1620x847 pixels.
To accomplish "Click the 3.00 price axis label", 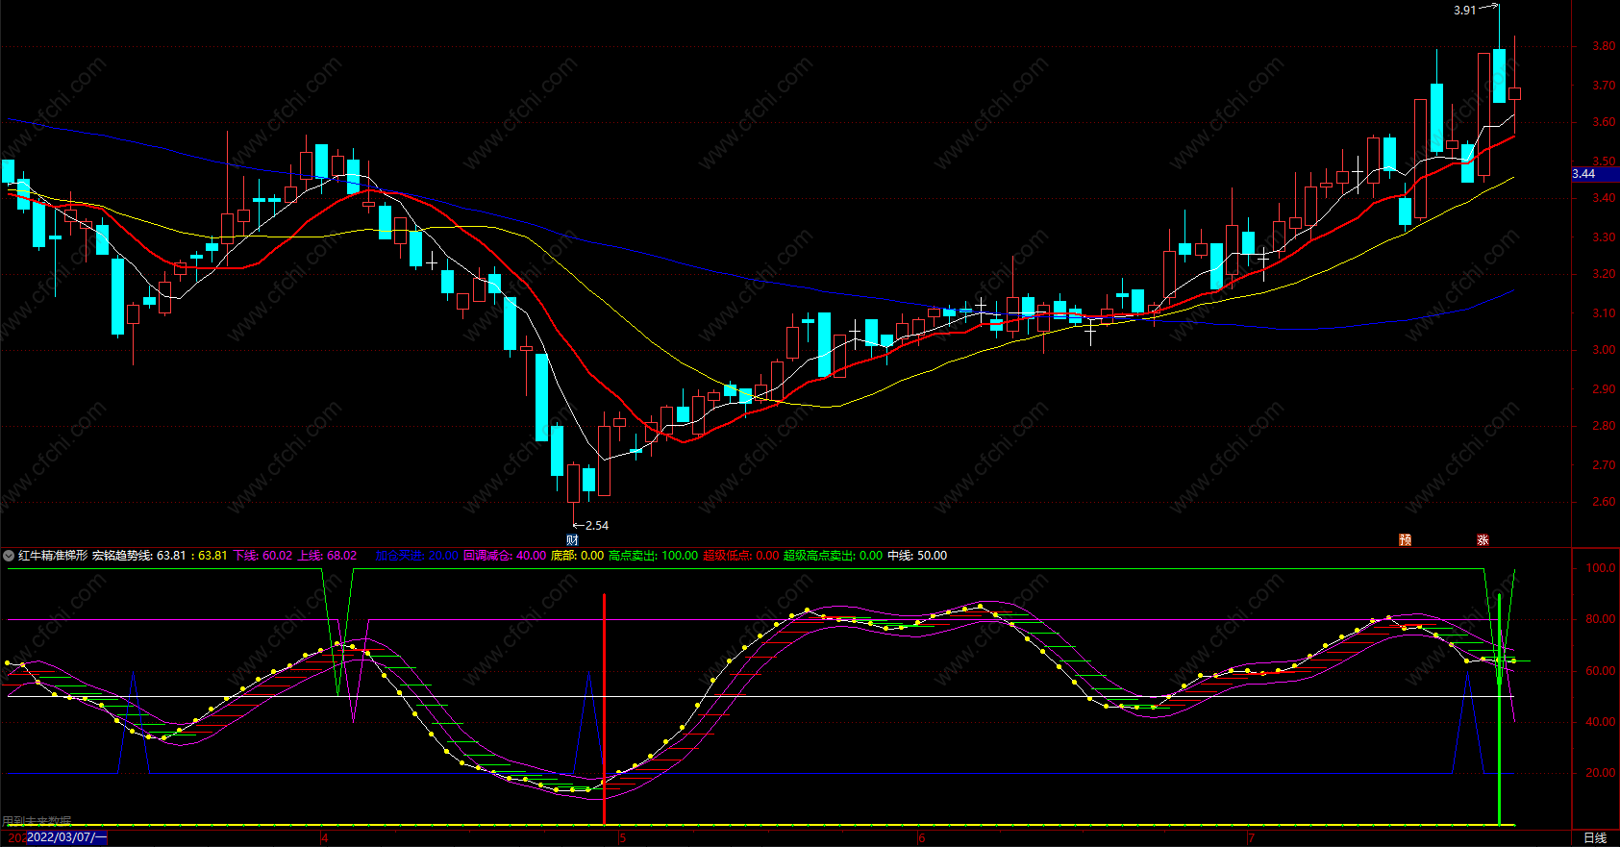I will tap(1604, 350).
